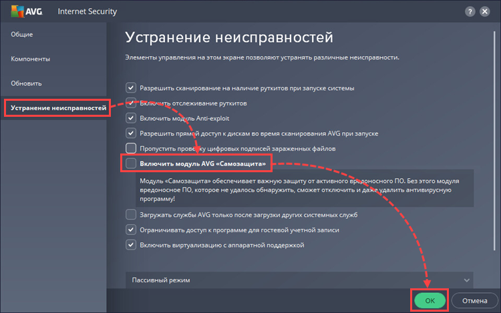Open the Компоненты settings section
501x313 pixels.
point(30,59)
